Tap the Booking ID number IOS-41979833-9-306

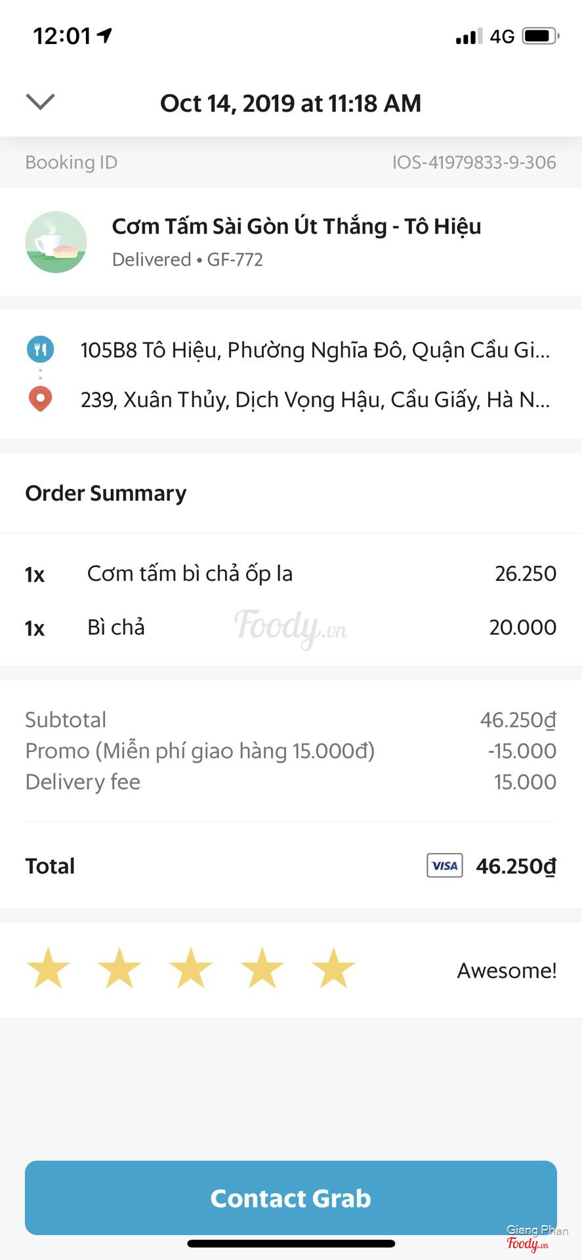point(474,162)
